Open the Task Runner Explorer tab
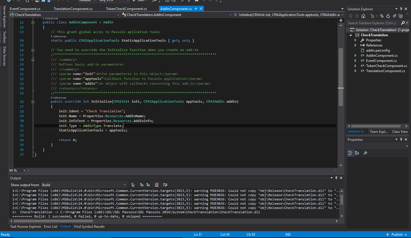Image resolution: width=411 pixels, height=238 pixels. tap(26, 227)
